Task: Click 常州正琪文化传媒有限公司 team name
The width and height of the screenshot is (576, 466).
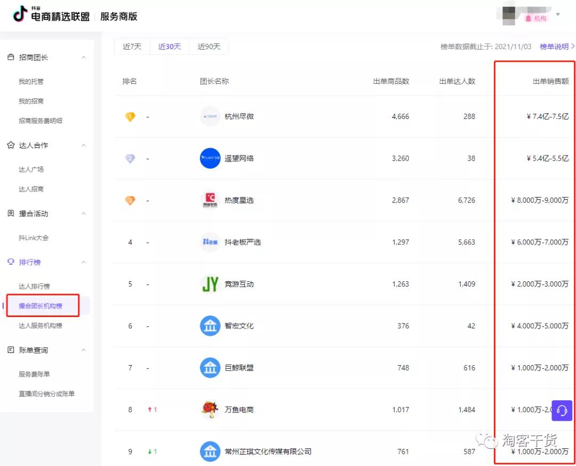Action: tap(268, 452)
